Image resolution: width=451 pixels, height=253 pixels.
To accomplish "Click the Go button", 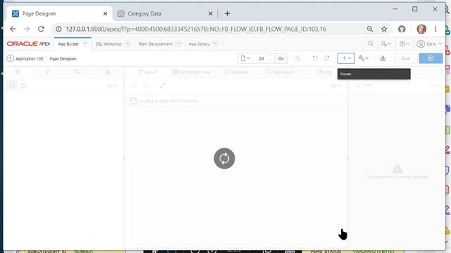I will coord(280,58).
